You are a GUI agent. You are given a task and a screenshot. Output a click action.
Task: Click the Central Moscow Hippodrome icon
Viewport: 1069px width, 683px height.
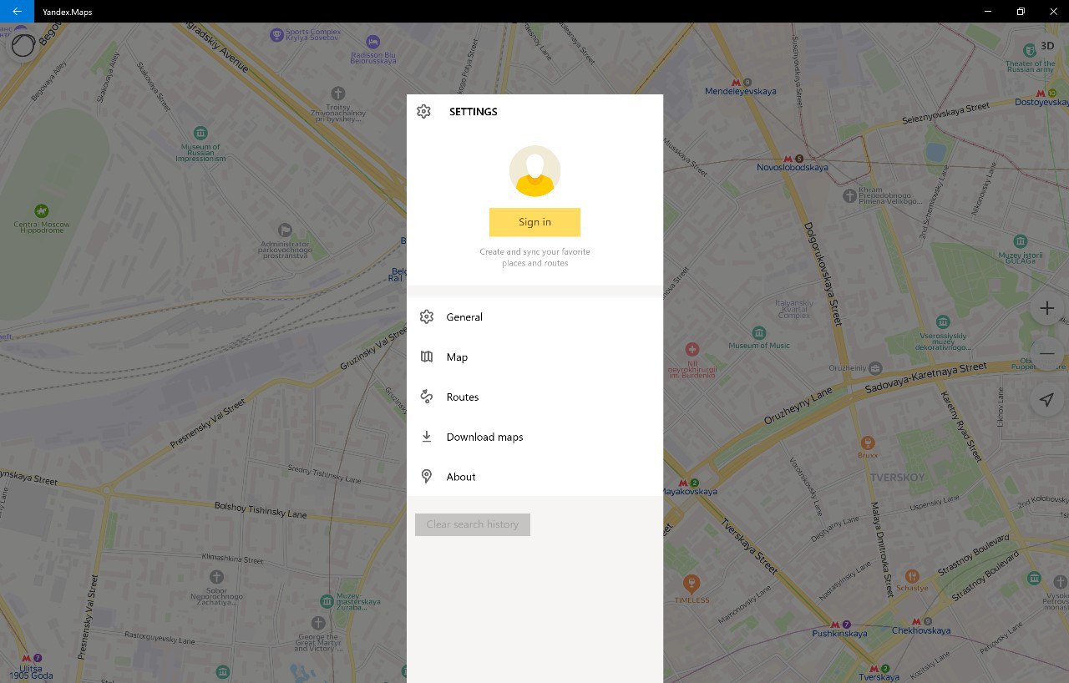click(41, 210)
